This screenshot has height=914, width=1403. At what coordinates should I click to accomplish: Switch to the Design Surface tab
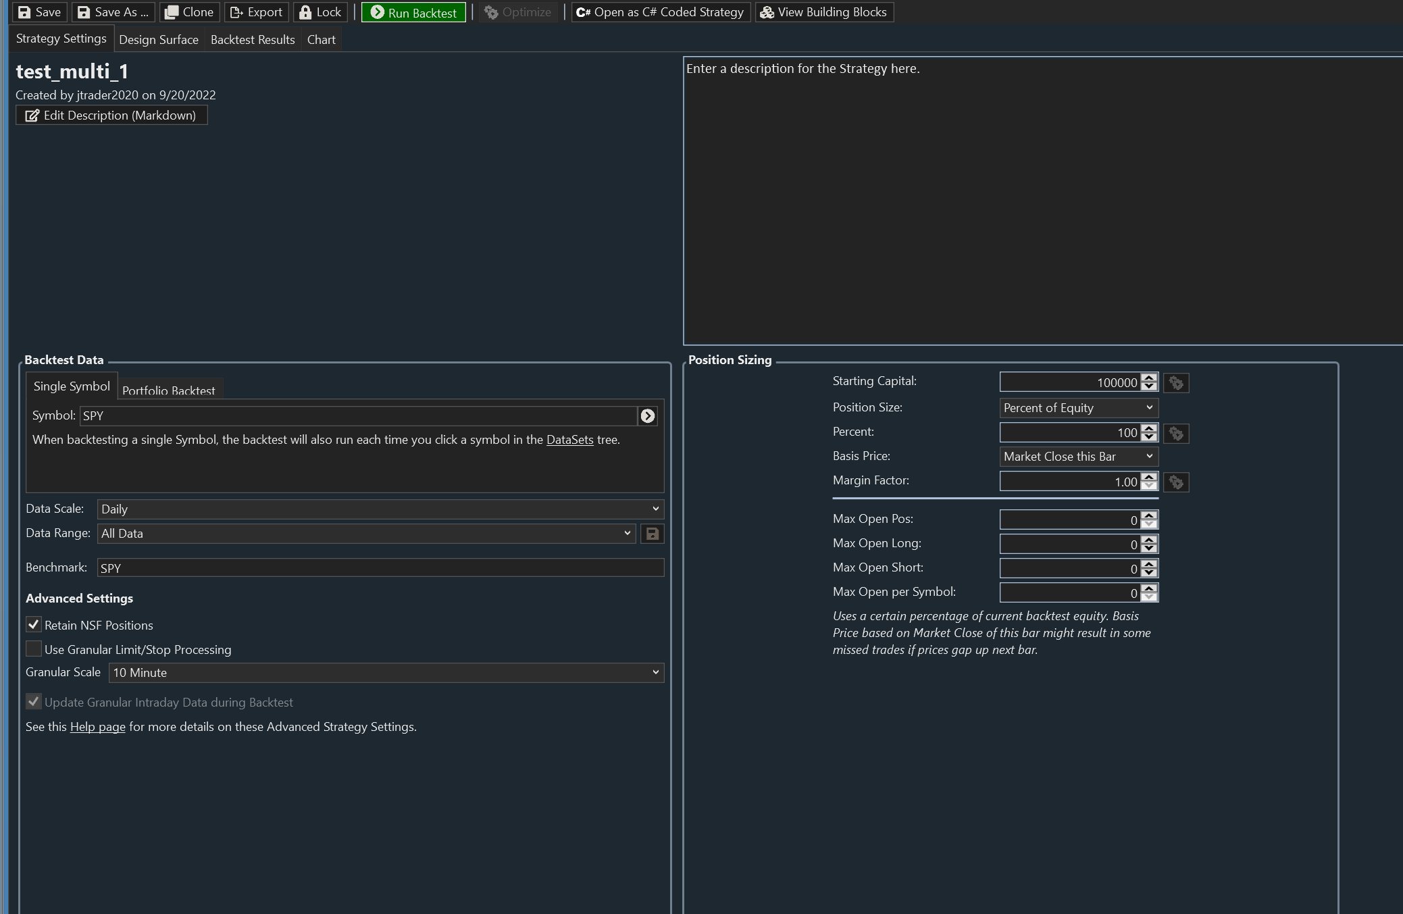[159, 40]
